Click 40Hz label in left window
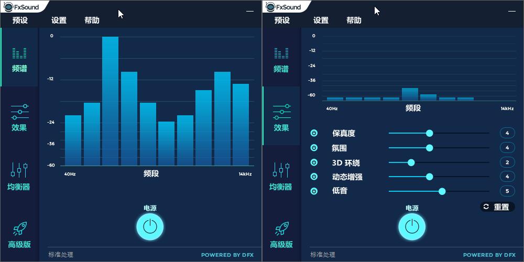 (70, 174)
